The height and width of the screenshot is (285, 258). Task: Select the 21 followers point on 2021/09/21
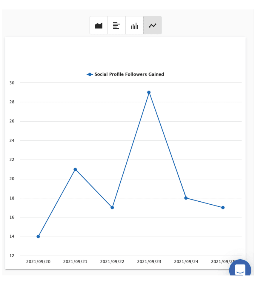coord(75,169)
